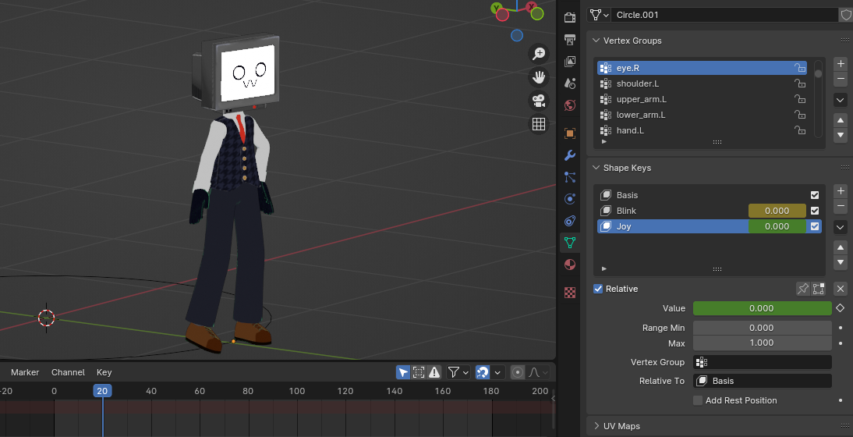Viewport: 853px width, 437px height.
Task: Enable Add Rest Position checkbox
Action: tap(698, 400)
